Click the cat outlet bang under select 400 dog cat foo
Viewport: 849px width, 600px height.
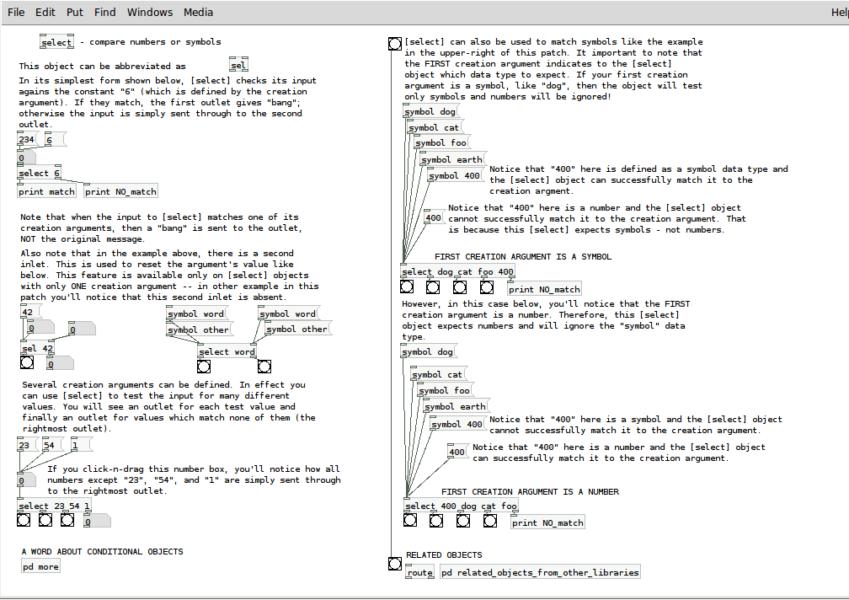click(463, 521)
